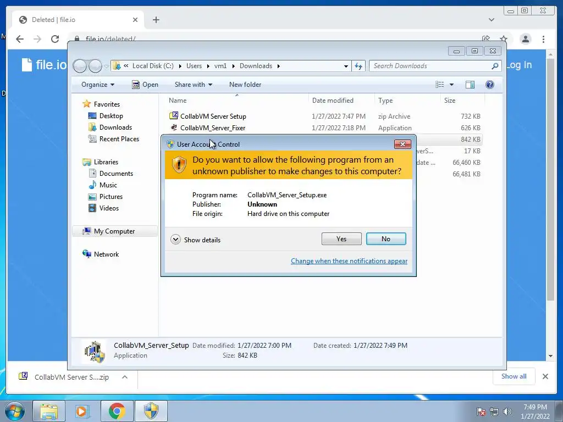Open the Chrome profile icon

[525, 39]
